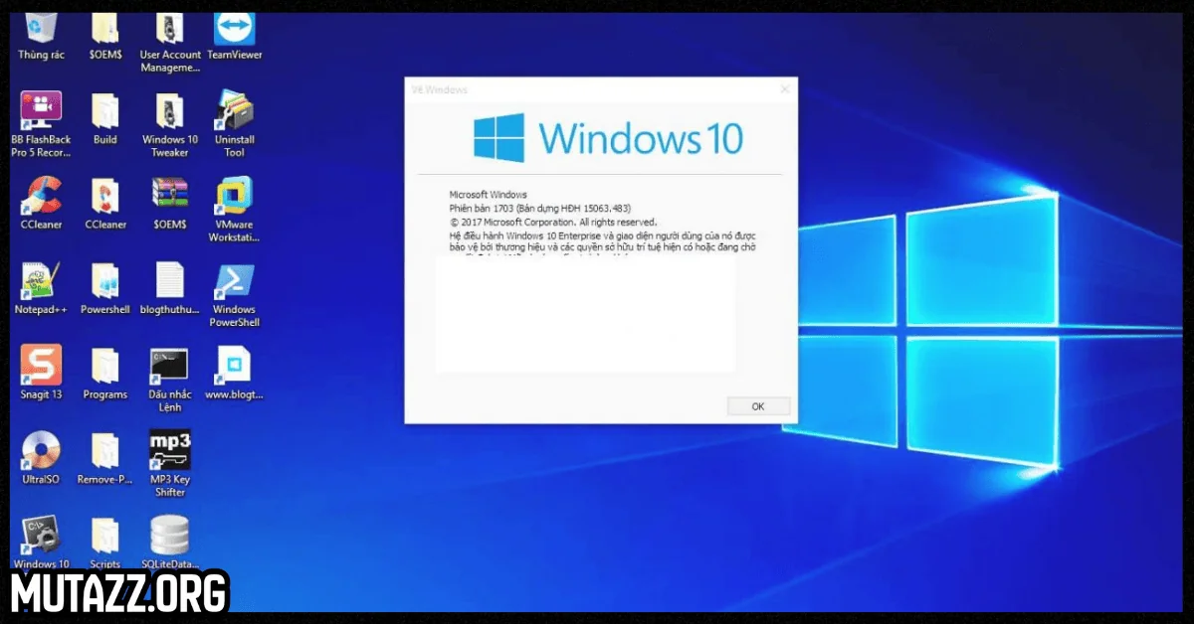Select the blogthuthu text document icon
Viewport: 1194px width, 624px height.
click(169, 282)
